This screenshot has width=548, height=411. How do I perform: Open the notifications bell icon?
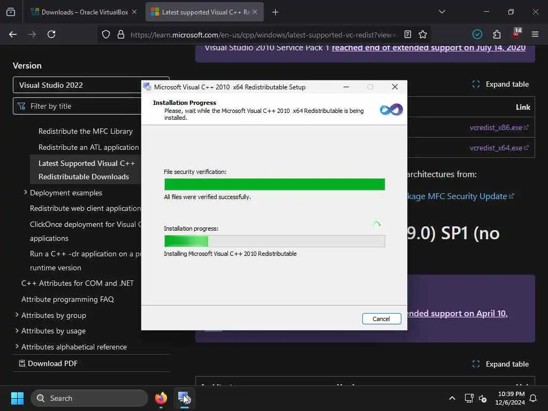pos(534,398)
